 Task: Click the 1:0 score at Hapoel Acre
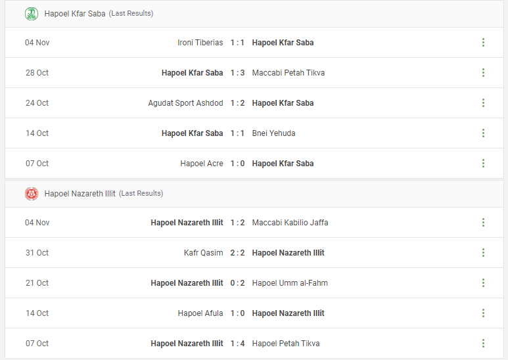[x=237, y=163]
